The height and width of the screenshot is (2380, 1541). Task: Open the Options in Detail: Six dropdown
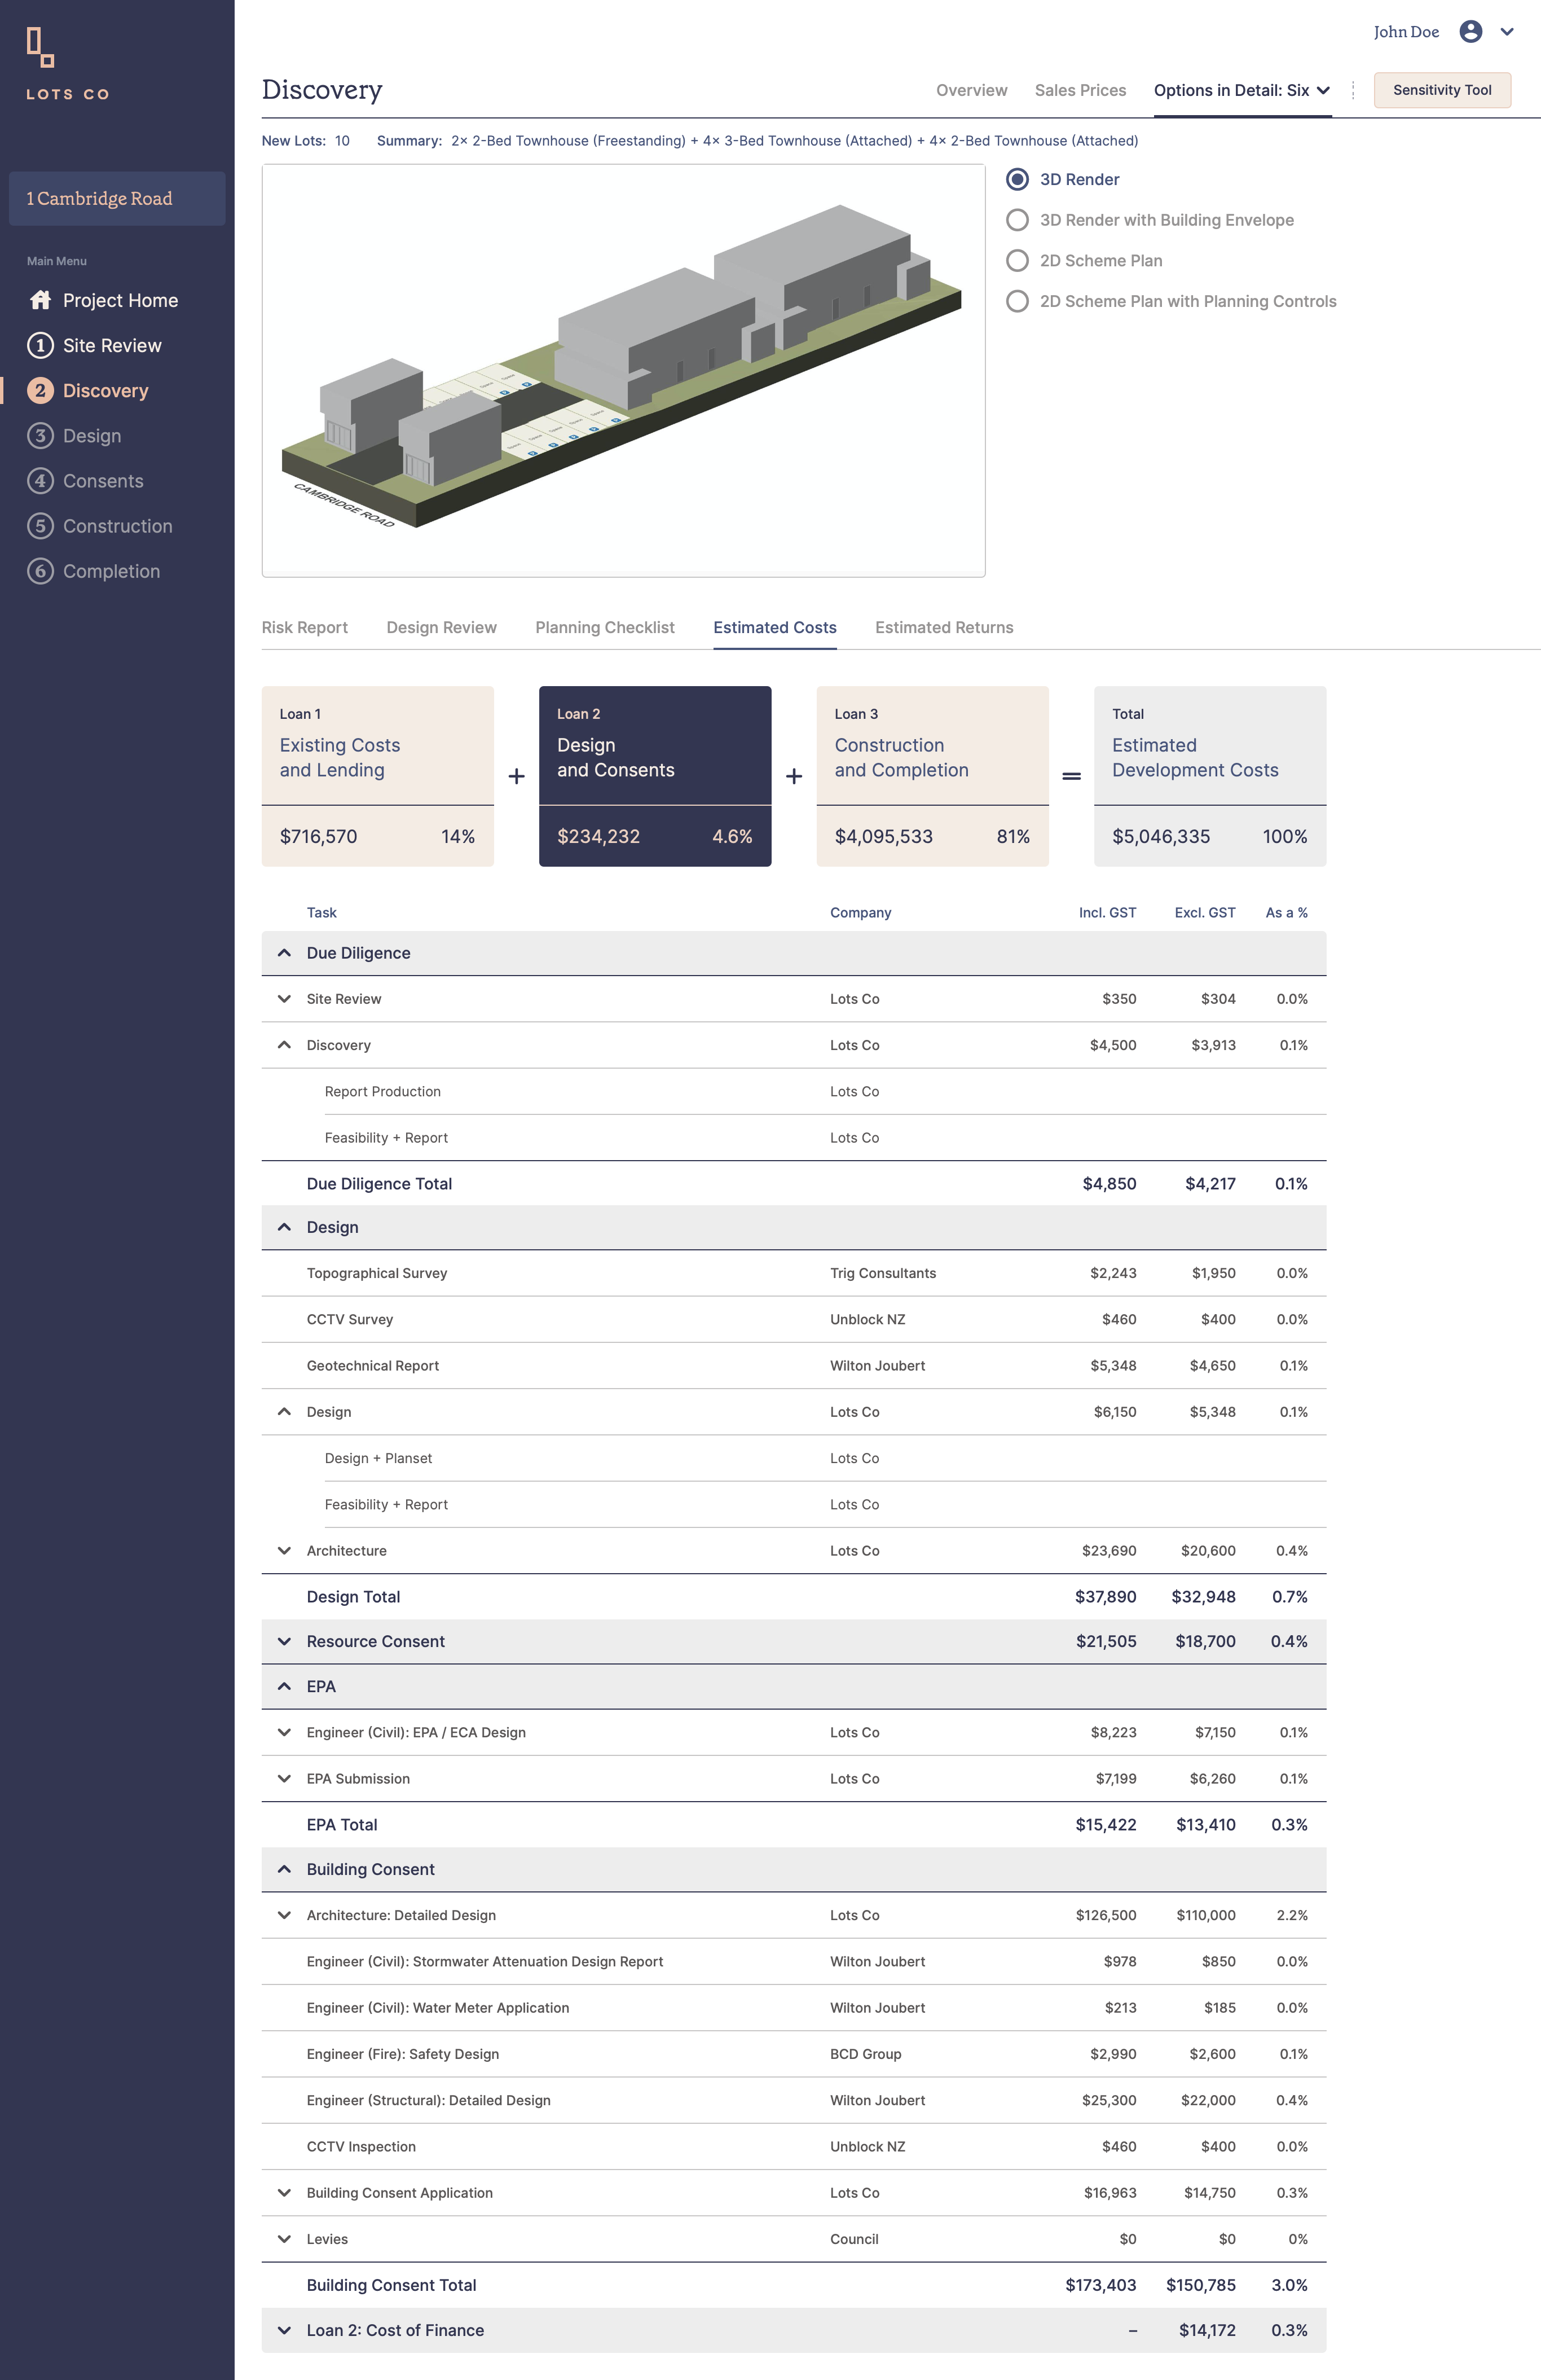(1241, 90)
